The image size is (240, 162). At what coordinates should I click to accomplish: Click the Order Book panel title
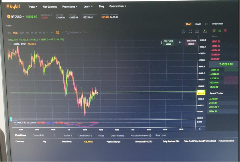pos(218,24)
